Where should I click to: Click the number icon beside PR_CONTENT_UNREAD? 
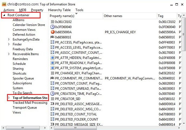tap(52, 88)
